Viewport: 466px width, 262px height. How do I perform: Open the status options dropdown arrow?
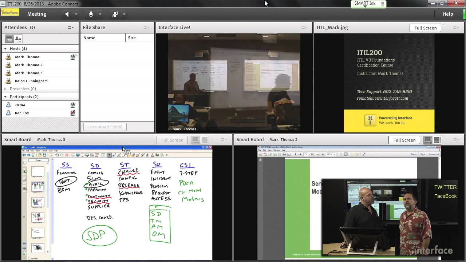(124, 14)
